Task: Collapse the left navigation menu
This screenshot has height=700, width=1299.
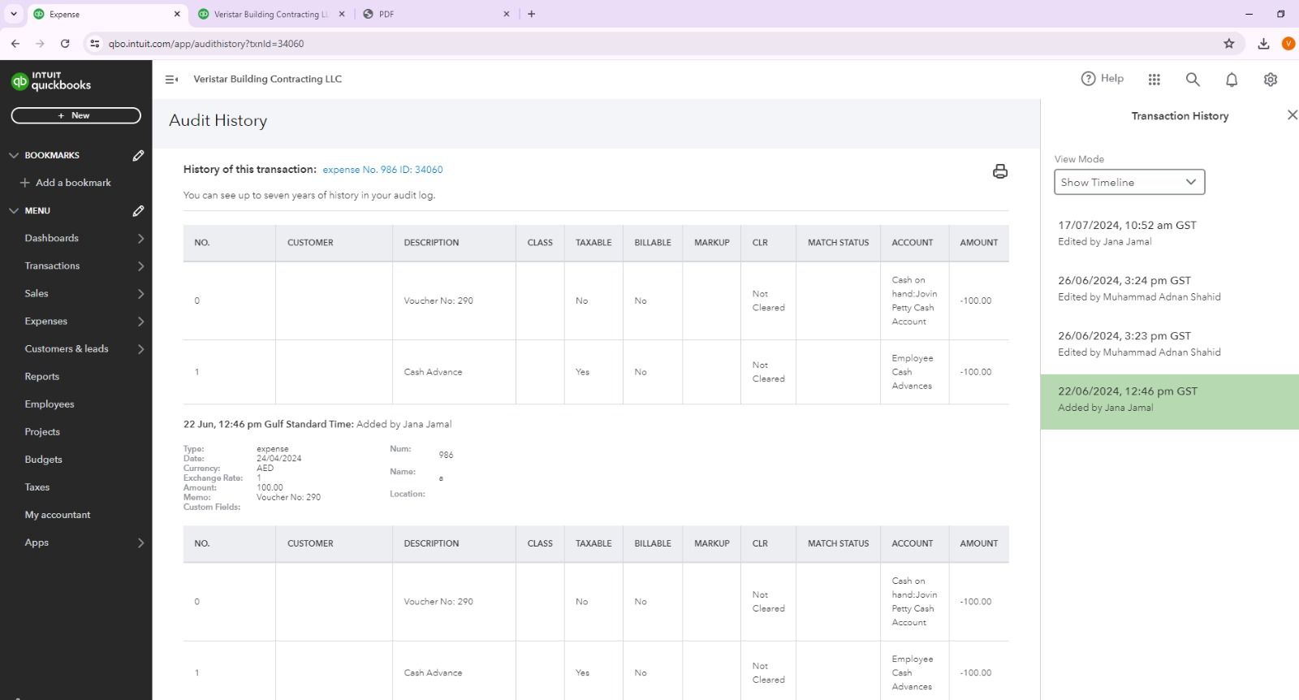Action: coord(171,80)
